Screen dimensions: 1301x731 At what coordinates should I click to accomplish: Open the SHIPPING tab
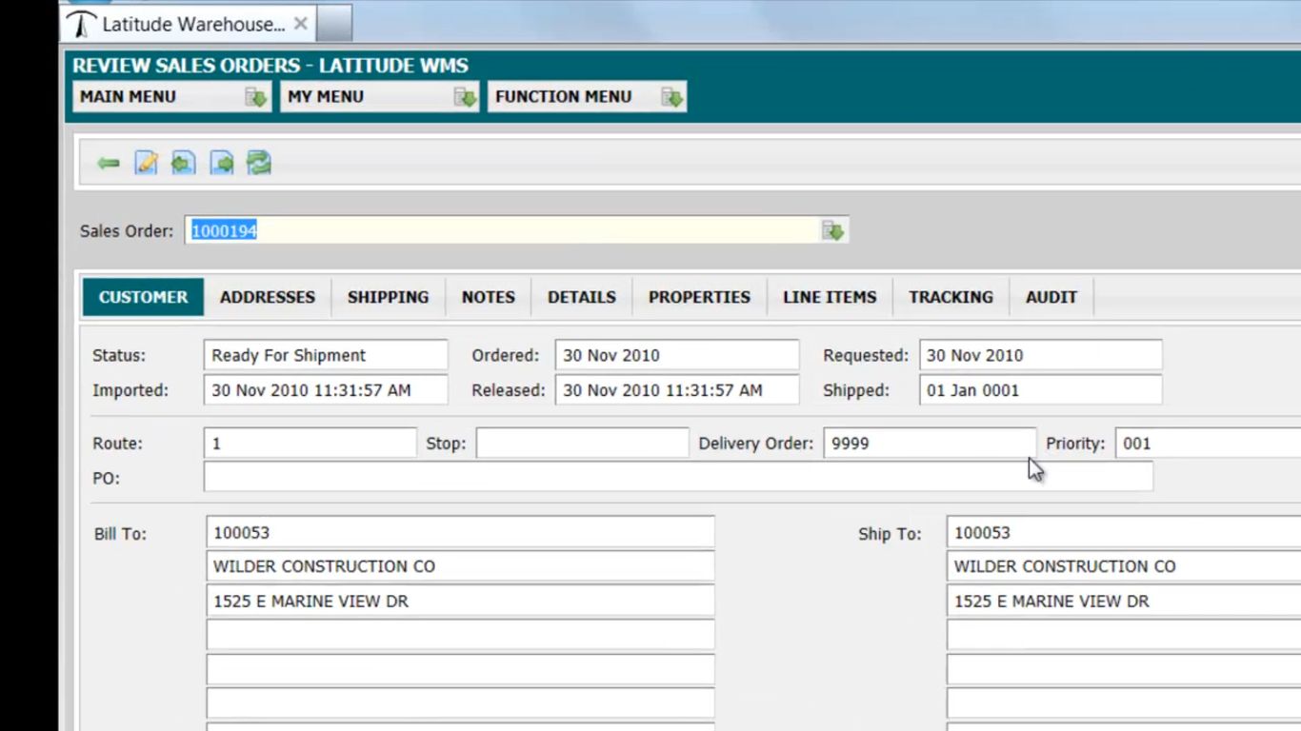click(x=389, y=297)
